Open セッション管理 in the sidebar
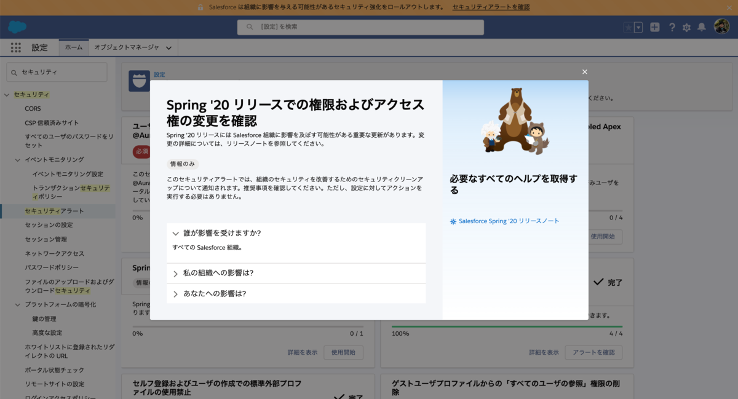 coord(46,239)
